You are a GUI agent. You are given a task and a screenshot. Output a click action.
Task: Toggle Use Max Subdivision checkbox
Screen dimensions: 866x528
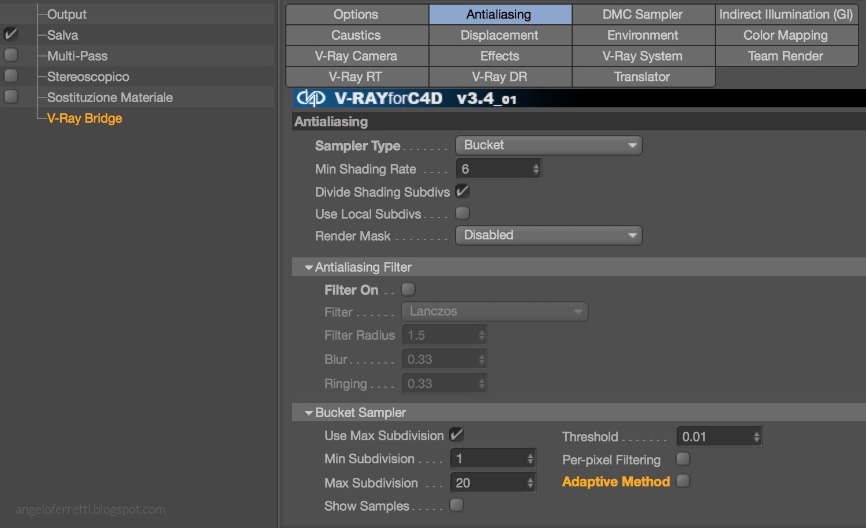tap(457, 435)
